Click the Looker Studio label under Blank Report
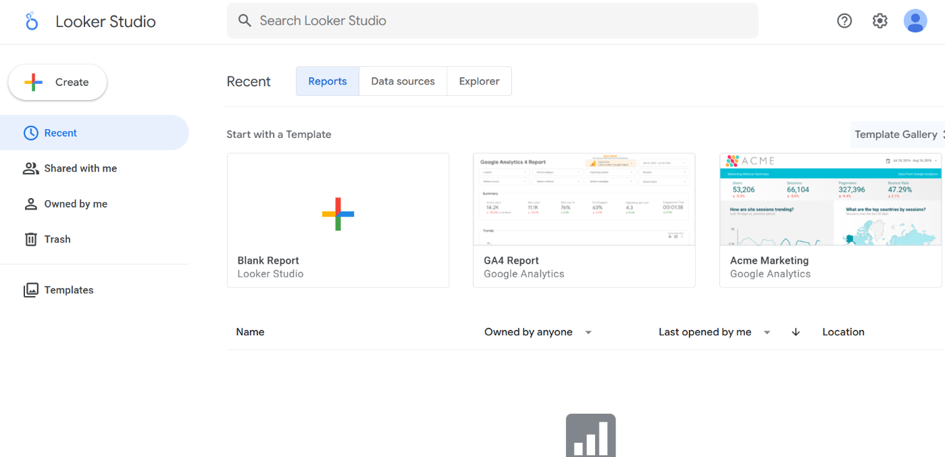The width and height of the screenshot is (945, 457). pos(270,274)
